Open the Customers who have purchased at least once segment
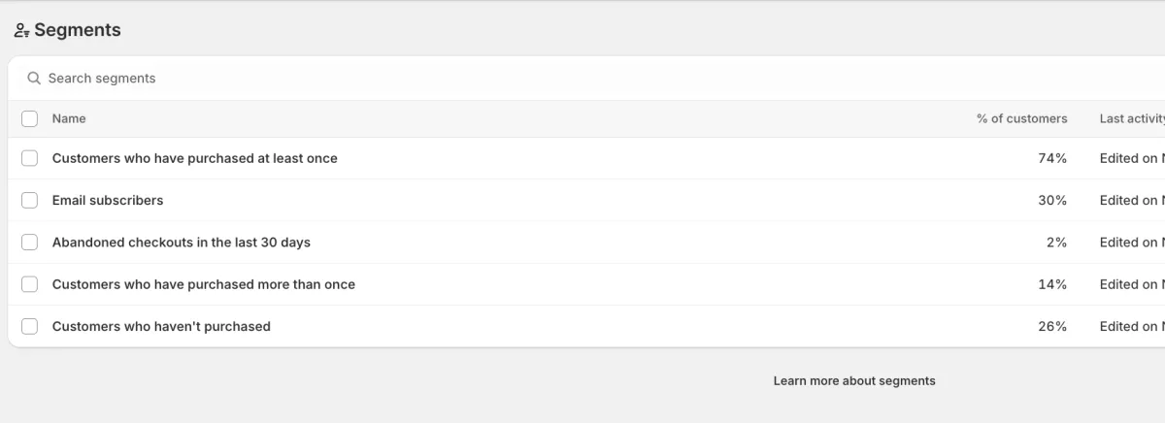1165x423 pixels. coord(194,158)
